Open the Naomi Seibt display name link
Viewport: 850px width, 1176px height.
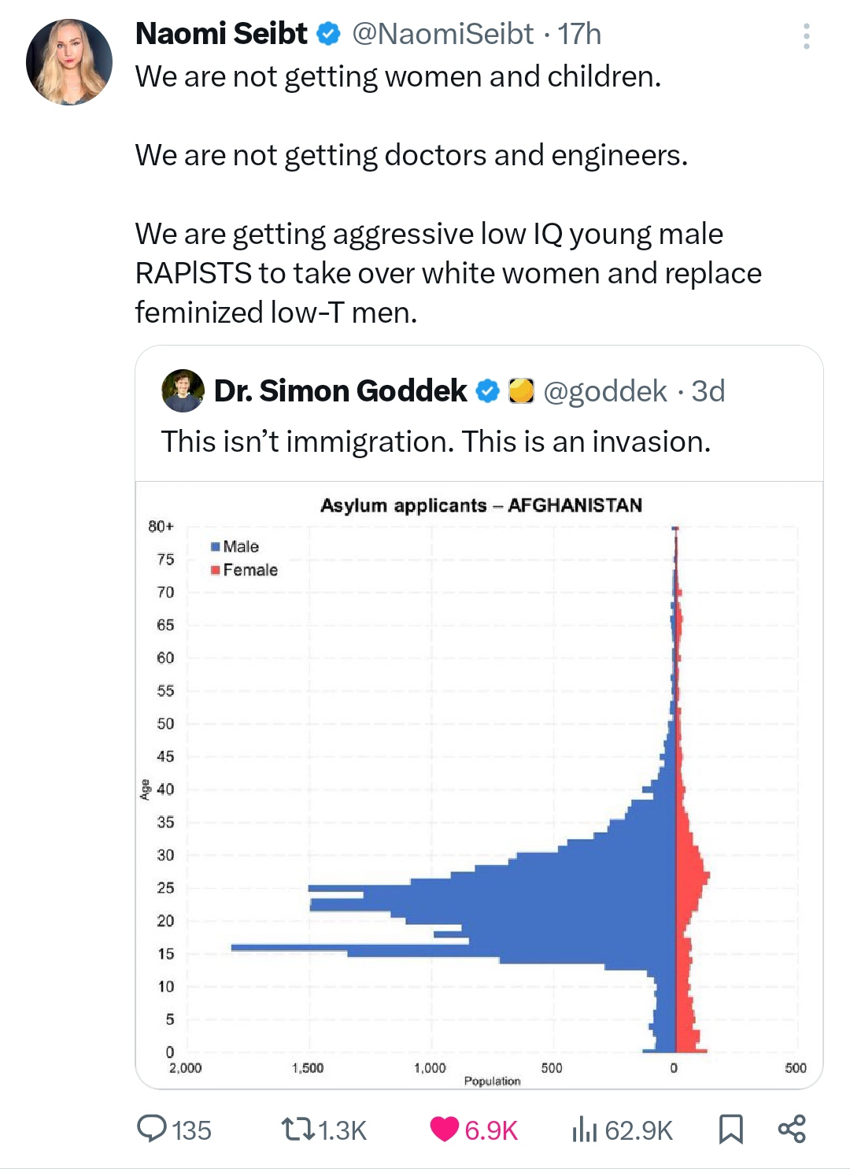(221, 34)
